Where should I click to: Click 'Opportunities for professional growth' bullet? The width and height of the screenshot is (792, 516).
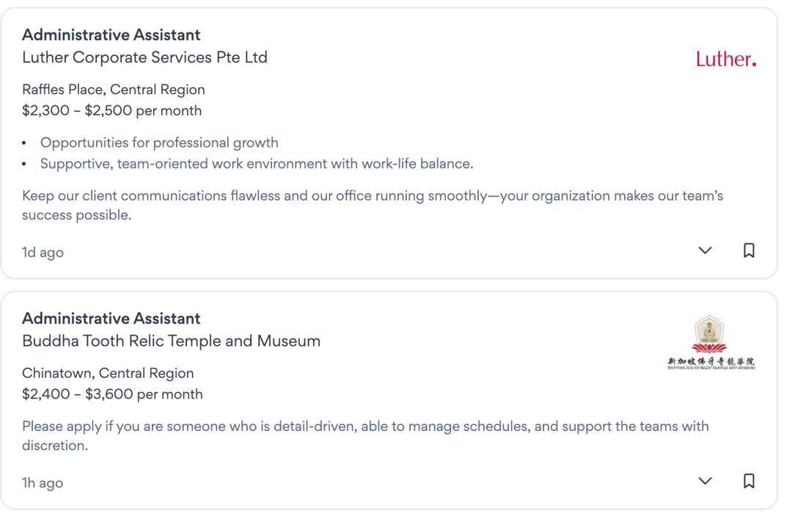pyautogui.click(x=159, y=142)
